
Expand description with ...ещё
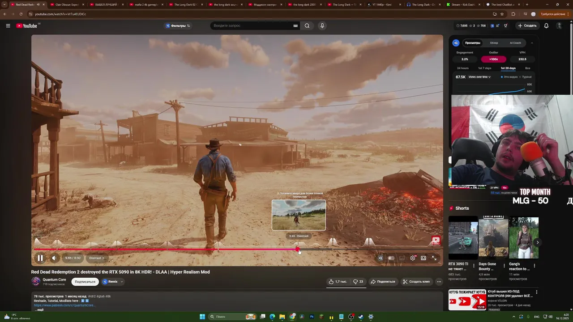click(x=39, y=309)
